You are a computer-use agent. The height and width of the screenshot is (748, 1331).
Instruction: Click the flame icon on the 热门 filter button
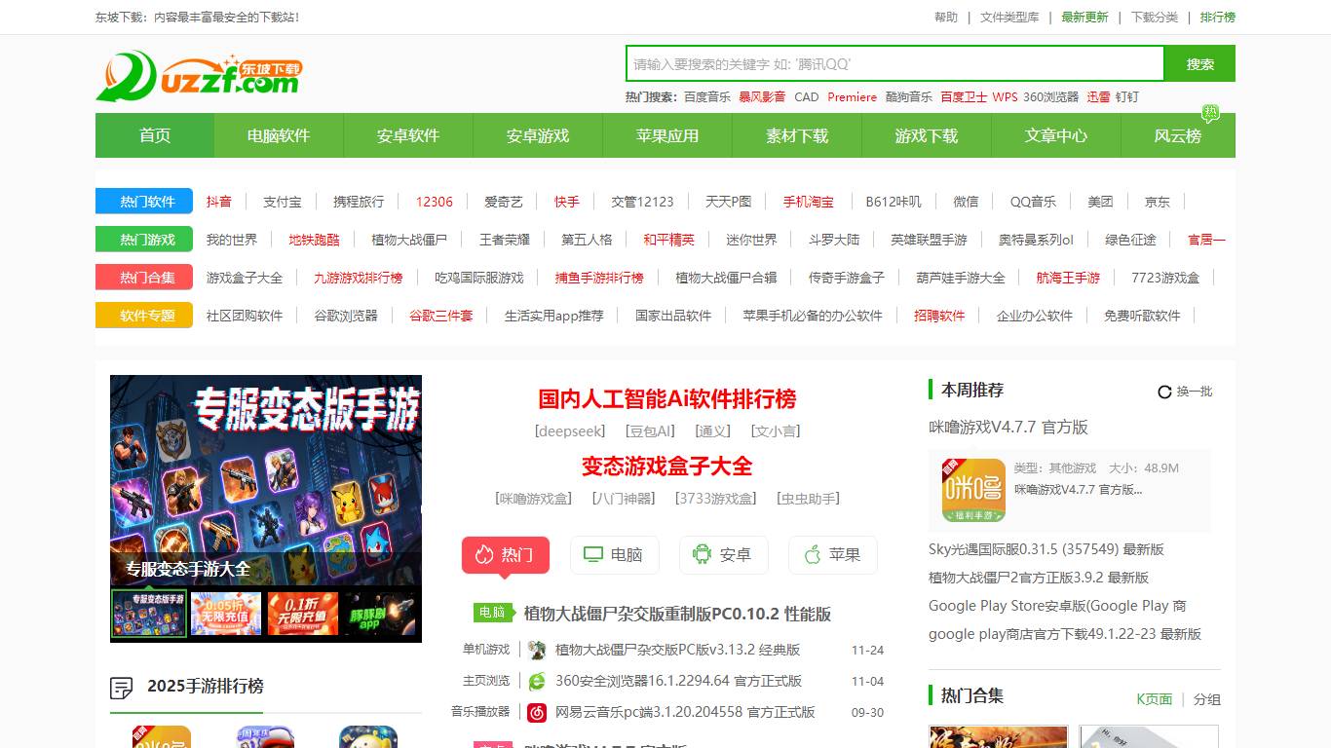click(483, 554)
